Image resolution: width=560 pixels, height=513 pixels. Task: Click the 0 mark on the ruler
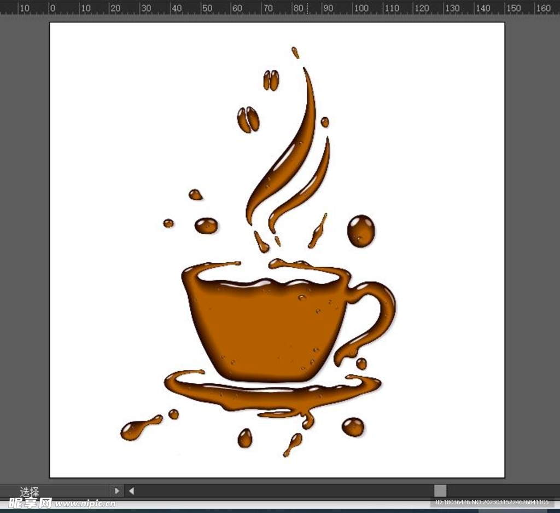[x=52, y=8]
